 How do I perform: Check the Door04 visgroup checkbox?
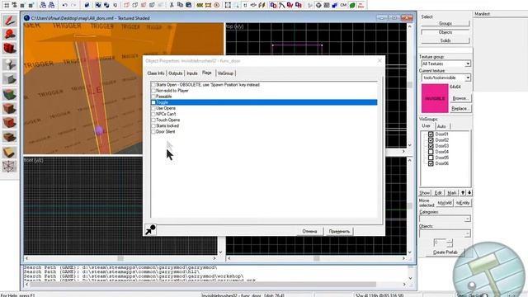pyautogui.click(x=431, y=152)
